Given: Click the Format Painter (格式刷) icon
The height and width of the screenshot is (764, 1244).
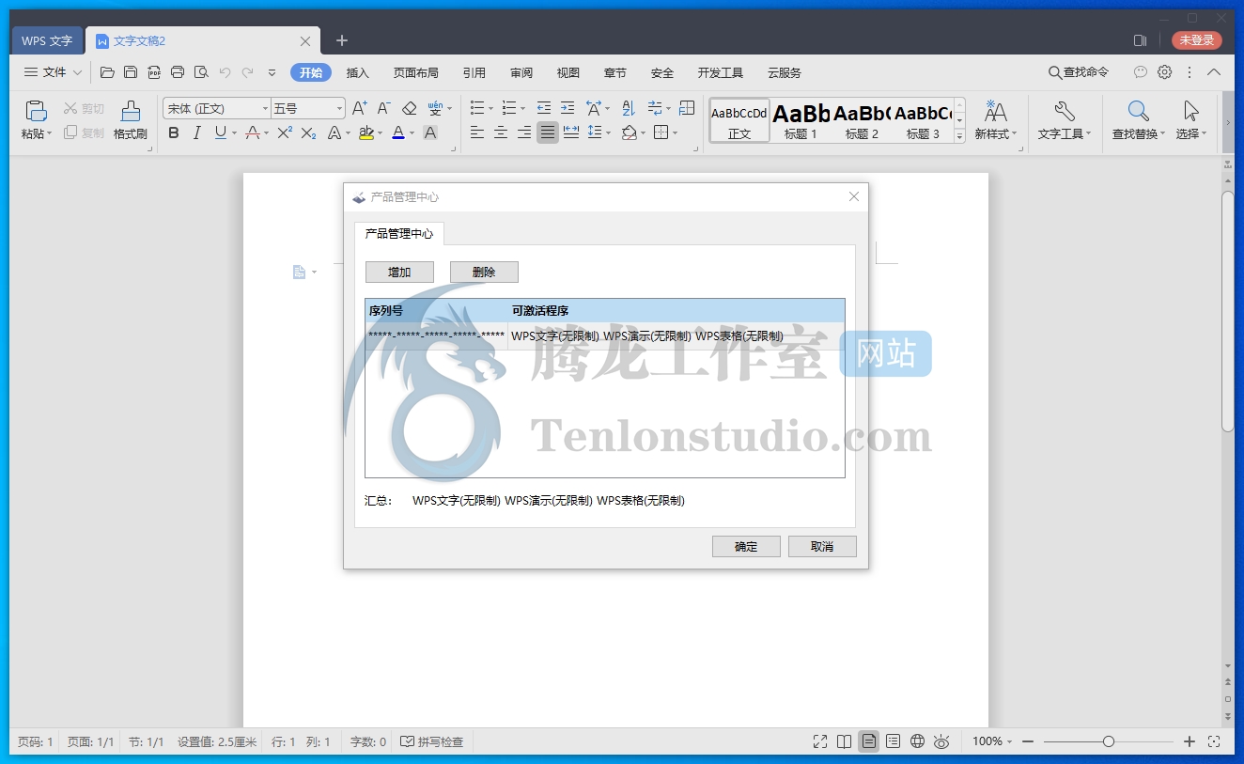Looking at the screenshot, I should point(131,110).
